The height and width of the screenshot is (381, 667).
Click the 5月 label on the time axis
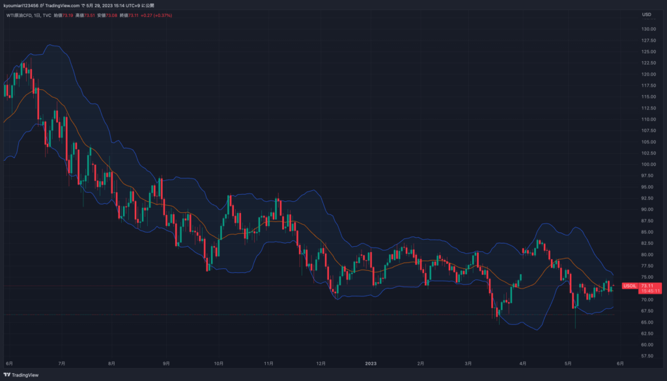(x=568, y=363)
